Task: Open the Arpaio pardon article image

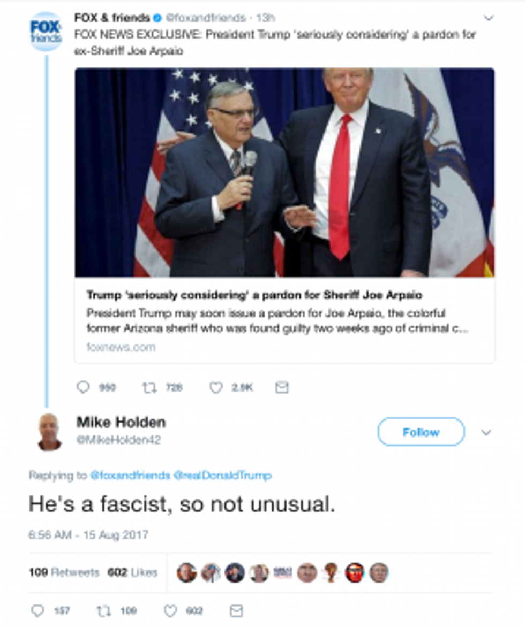Action: click(284, 172)
